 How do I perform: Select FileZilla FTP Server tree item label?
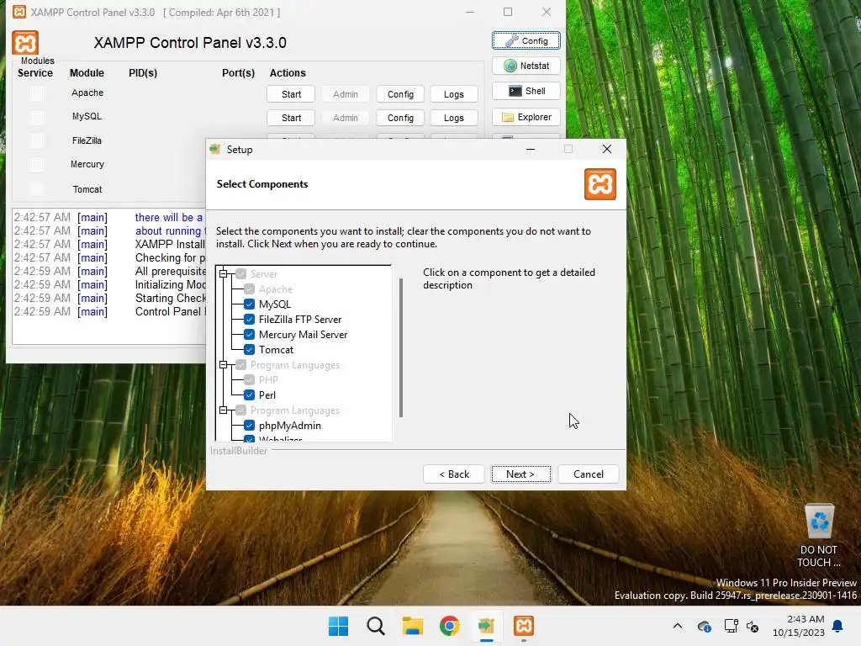coord(300,319)
